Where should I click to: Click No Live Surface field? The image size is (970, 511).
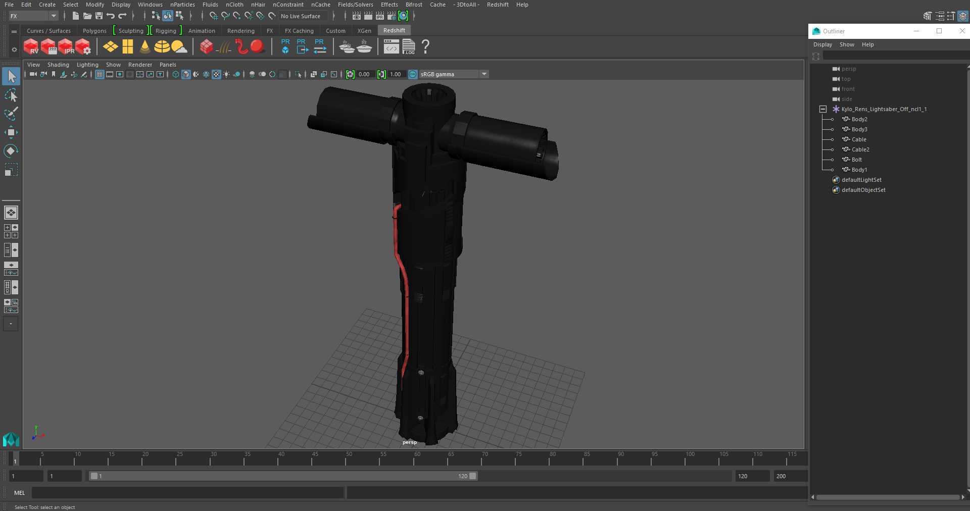[303, 16]
